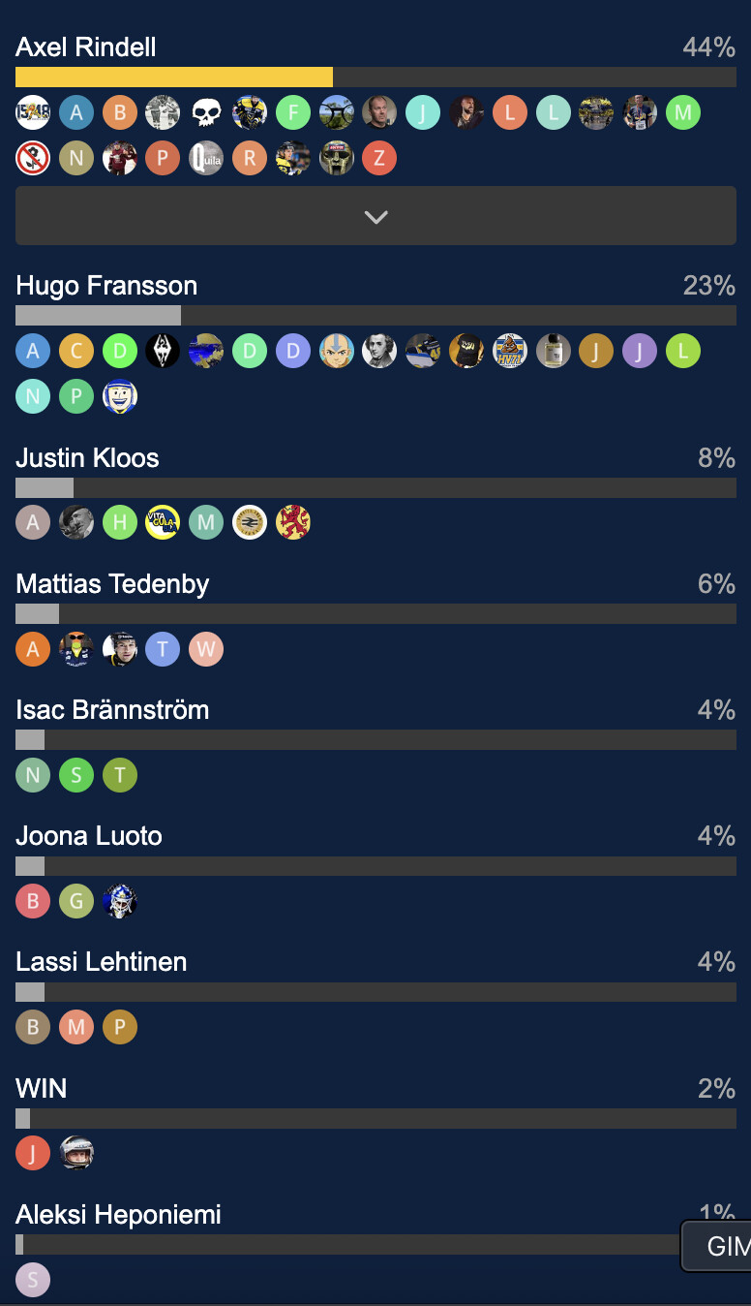Select the Aang bald cartoon avatar
Image resolution: width=751 pixels, height=1306 pixels.
(x=336, y=351)
